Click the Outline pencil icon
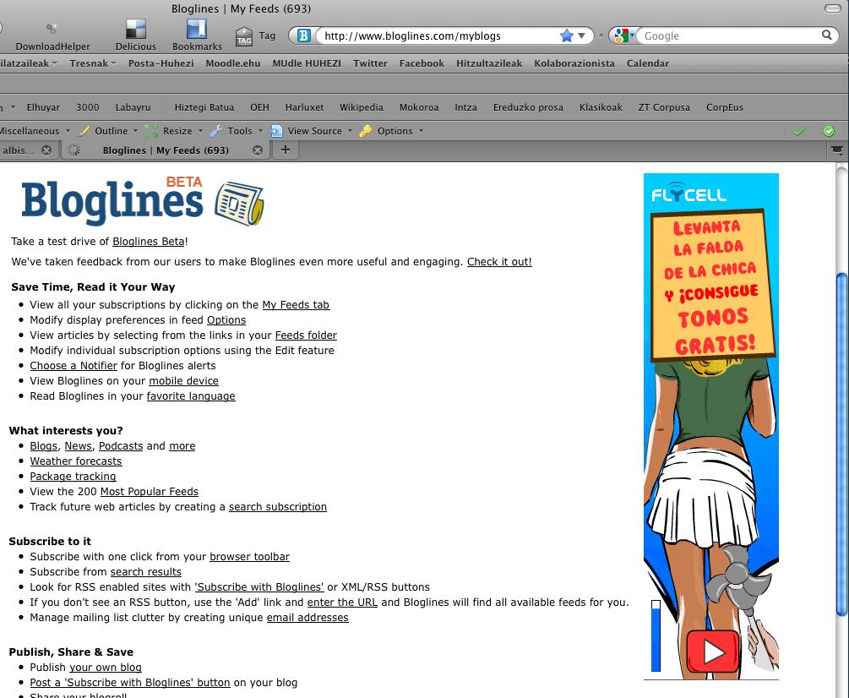849x698 pixels. pos(84,130)
